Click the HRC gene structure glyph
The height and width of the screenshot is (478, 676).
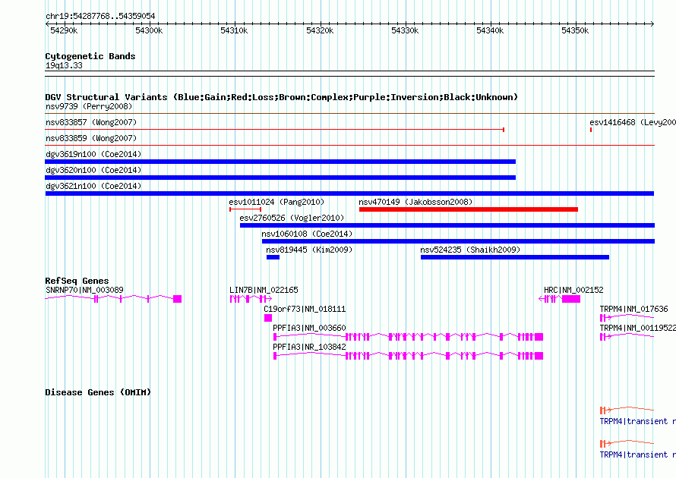(560, 298)
